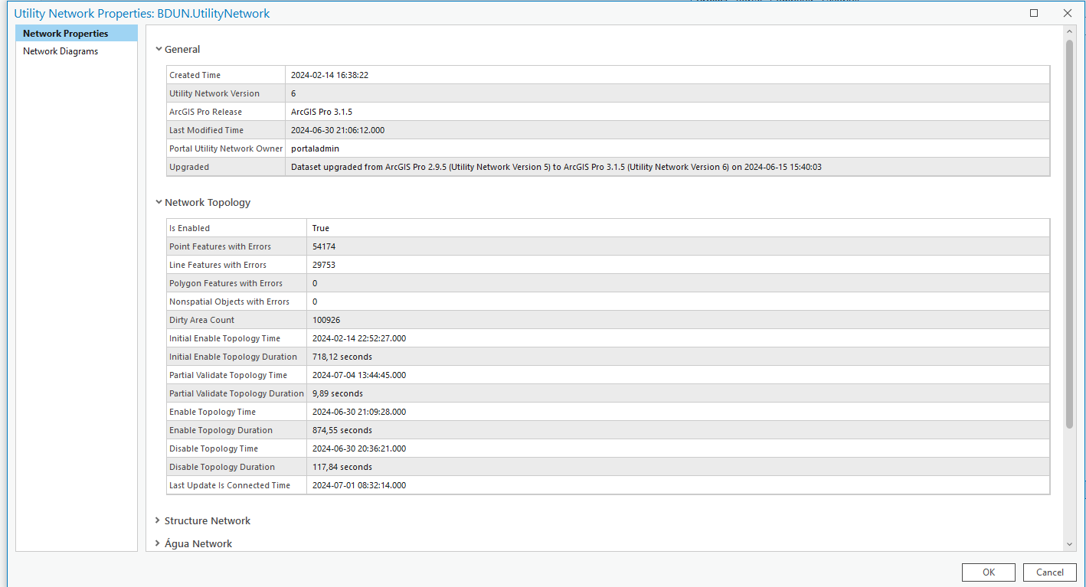Click the Is Enabled True value
This screenshot has height=587, width=1086.
(x=321, y=228)
